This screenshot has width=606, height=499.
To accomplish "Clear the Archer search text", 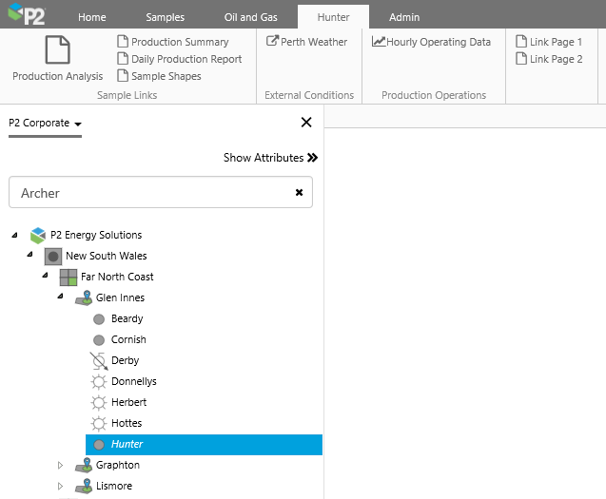I will click(x=299, y=192).
